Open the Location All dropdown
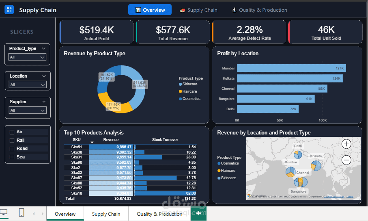Viewport: 368px width, 221px height. point(28,84)
